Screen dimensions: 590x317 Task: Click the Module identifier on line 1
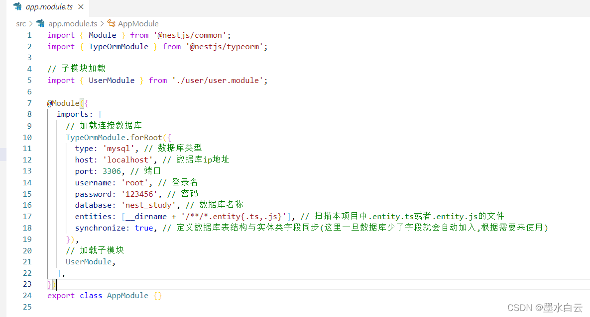point(103,35)
